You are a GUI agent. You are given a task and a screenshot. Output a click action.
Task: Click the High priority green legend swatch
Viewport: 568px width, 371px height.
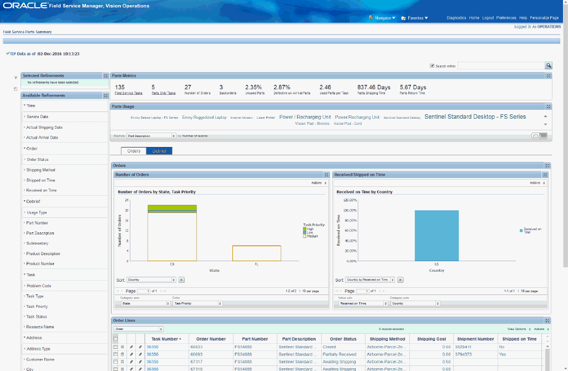pyautogui.click(x=305, y=229)
